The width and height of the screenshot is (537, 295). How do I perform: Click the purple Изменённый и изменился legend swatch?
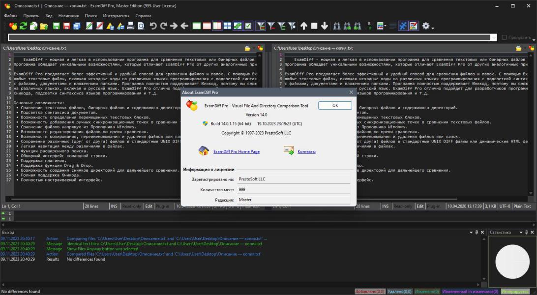coord(470,292)
